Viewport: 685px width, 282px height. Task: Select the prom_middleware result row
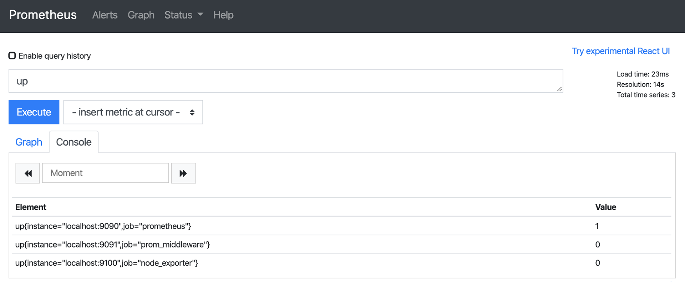click(112, 245)
